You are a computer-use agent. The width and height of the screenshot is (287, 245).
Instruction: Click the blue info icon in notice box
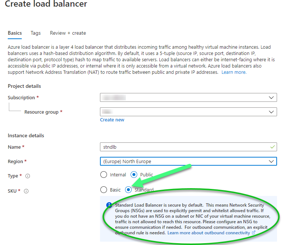pyautogui.click(x=109, y=205)
